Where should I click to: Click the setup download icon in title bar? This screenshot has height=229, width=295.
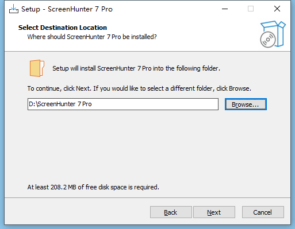pyautogui.click(x=14, y=9)
